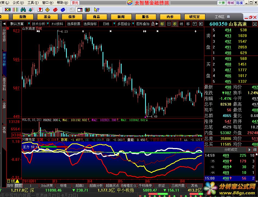Image resolution: width=258 pixels, height=197 pixels.
Task: Click the striped bars toolbar icon
Action: pos(16,10)
